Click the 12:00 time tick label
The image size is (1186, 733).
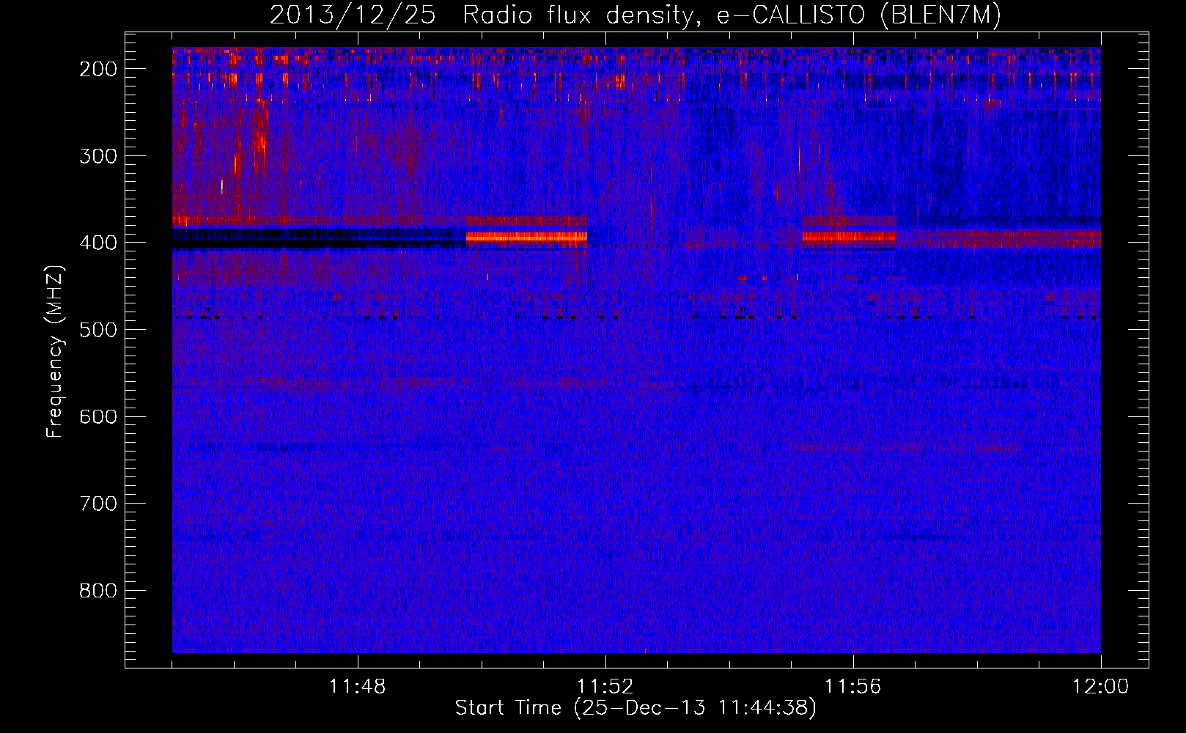point(1101,687)
